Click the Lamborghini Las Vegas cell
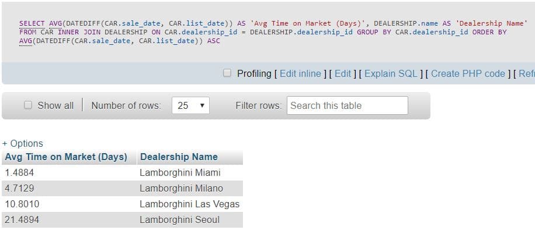 point(190,204)
